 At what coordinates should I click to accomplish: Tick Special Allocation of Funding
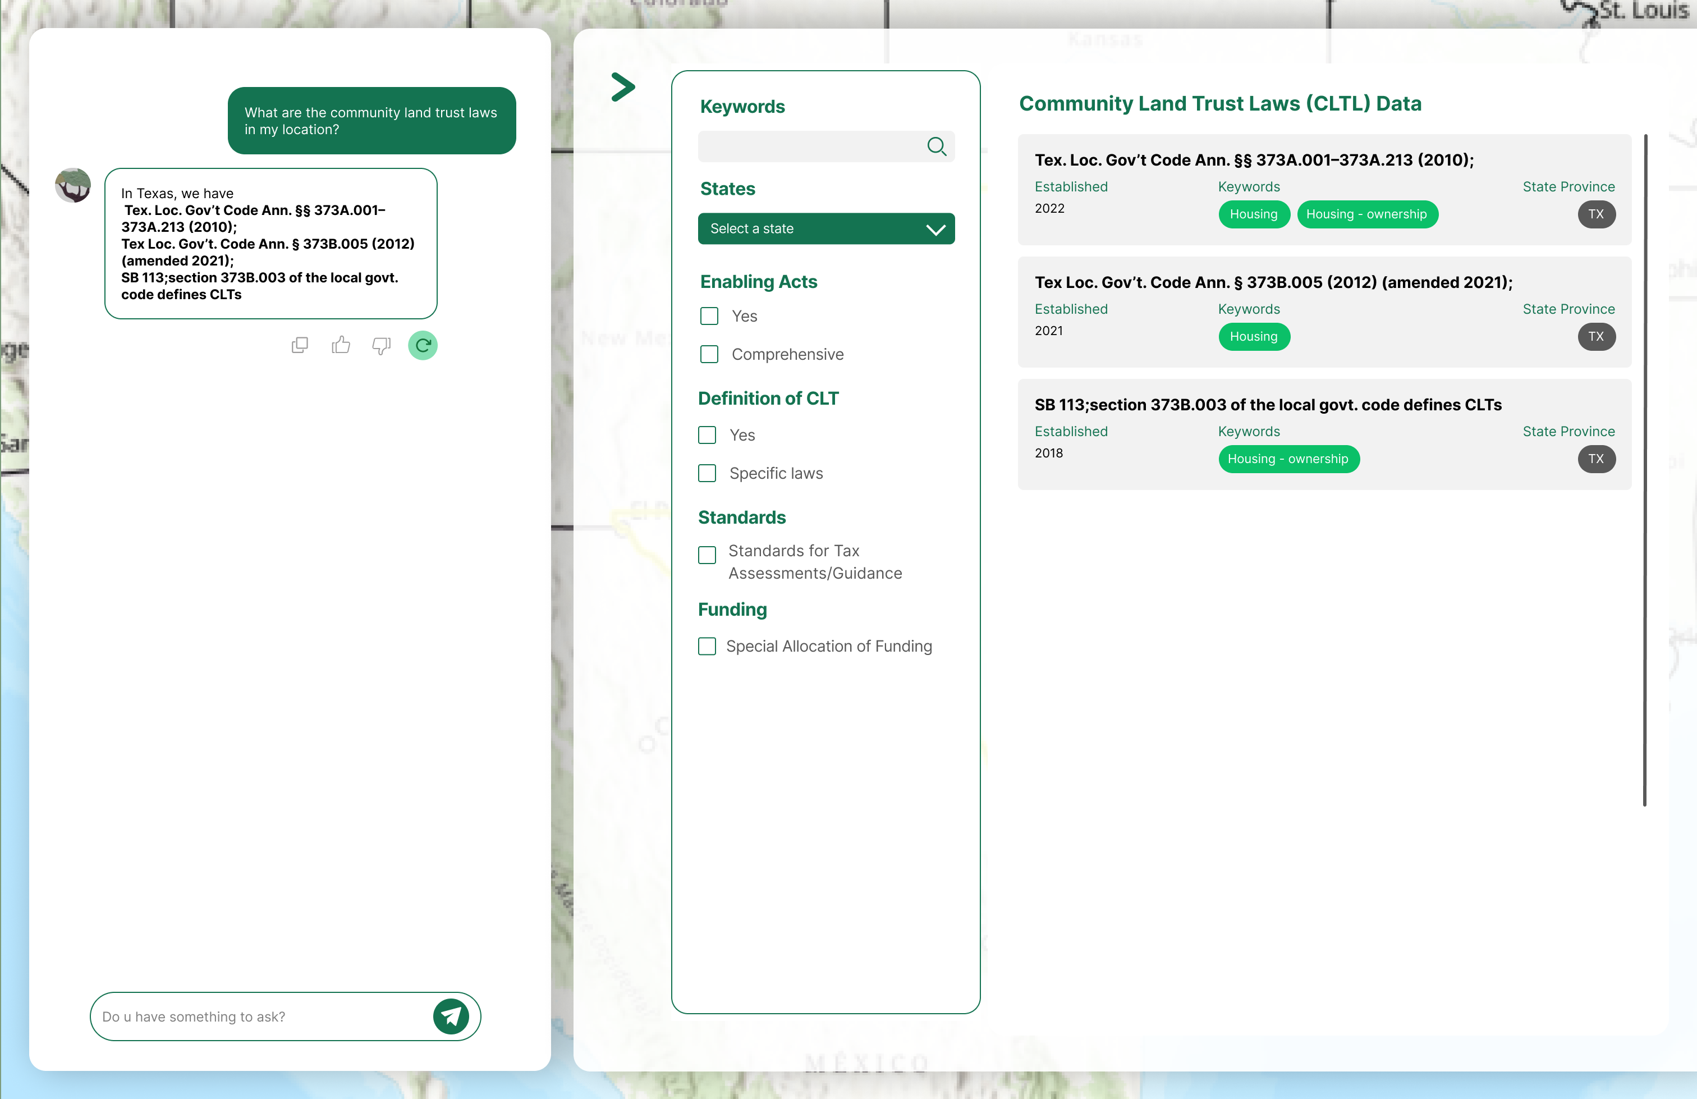[707, 646]
